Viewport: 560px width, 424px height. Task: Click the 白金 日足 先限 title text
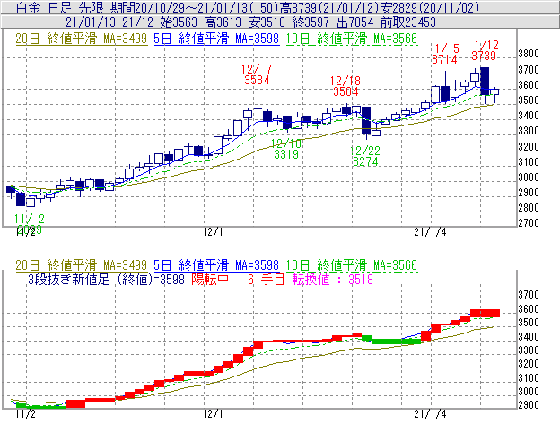(60, 7)
